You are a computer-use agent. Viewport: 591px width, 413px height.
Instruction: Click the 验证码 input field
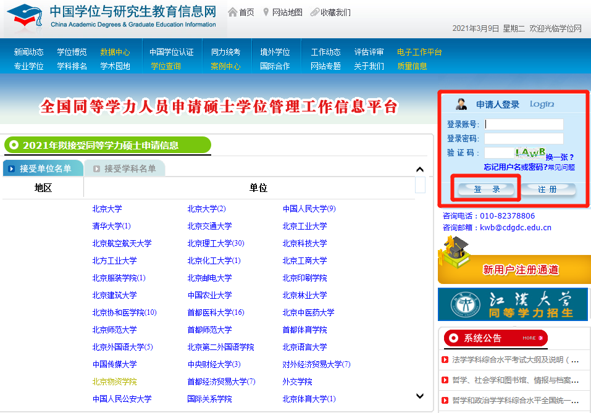500,152
